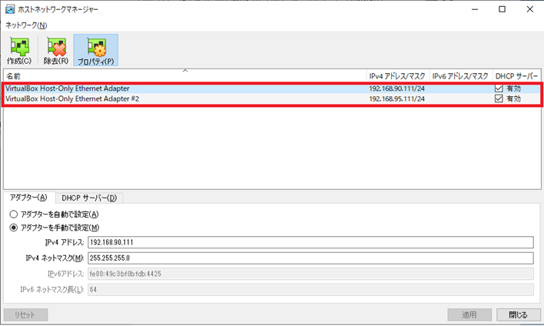Click the VirtualBox app icon in title bar
Image resolution: width=544 pixels, height=326 pixels.
[x=10, y=9]
